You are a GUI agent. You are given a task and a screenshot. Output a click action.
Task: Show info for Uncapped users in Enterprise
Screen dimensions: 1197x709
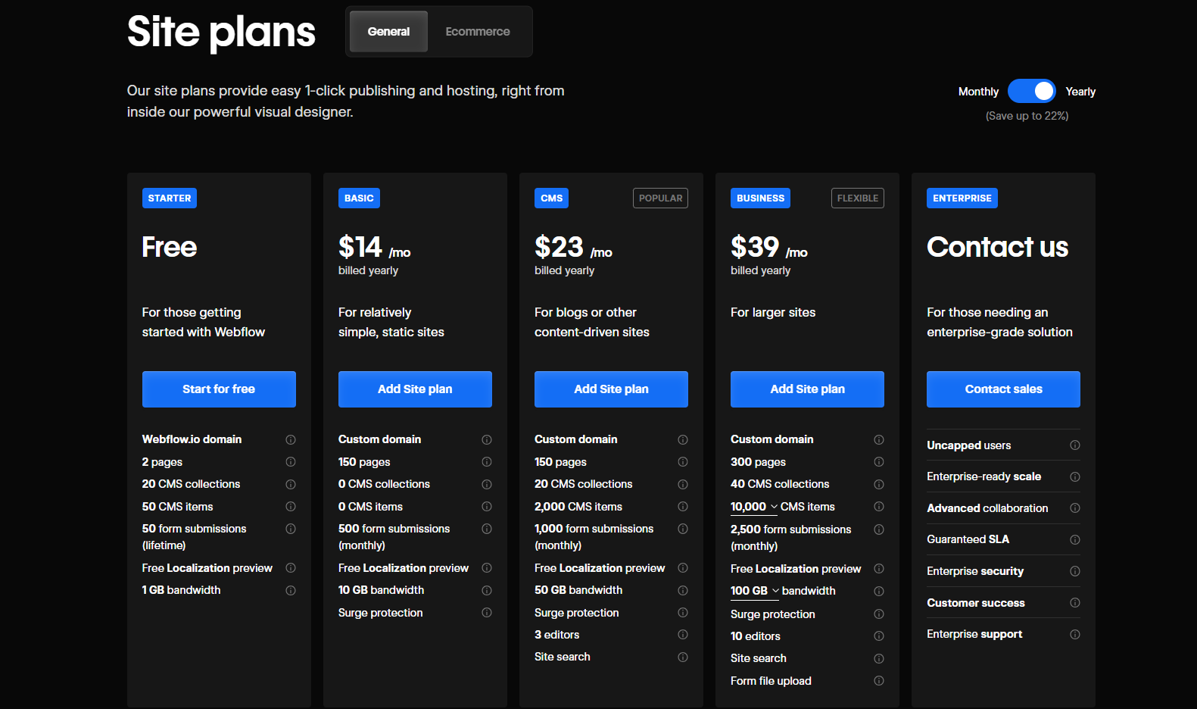tap(1075, 445)
